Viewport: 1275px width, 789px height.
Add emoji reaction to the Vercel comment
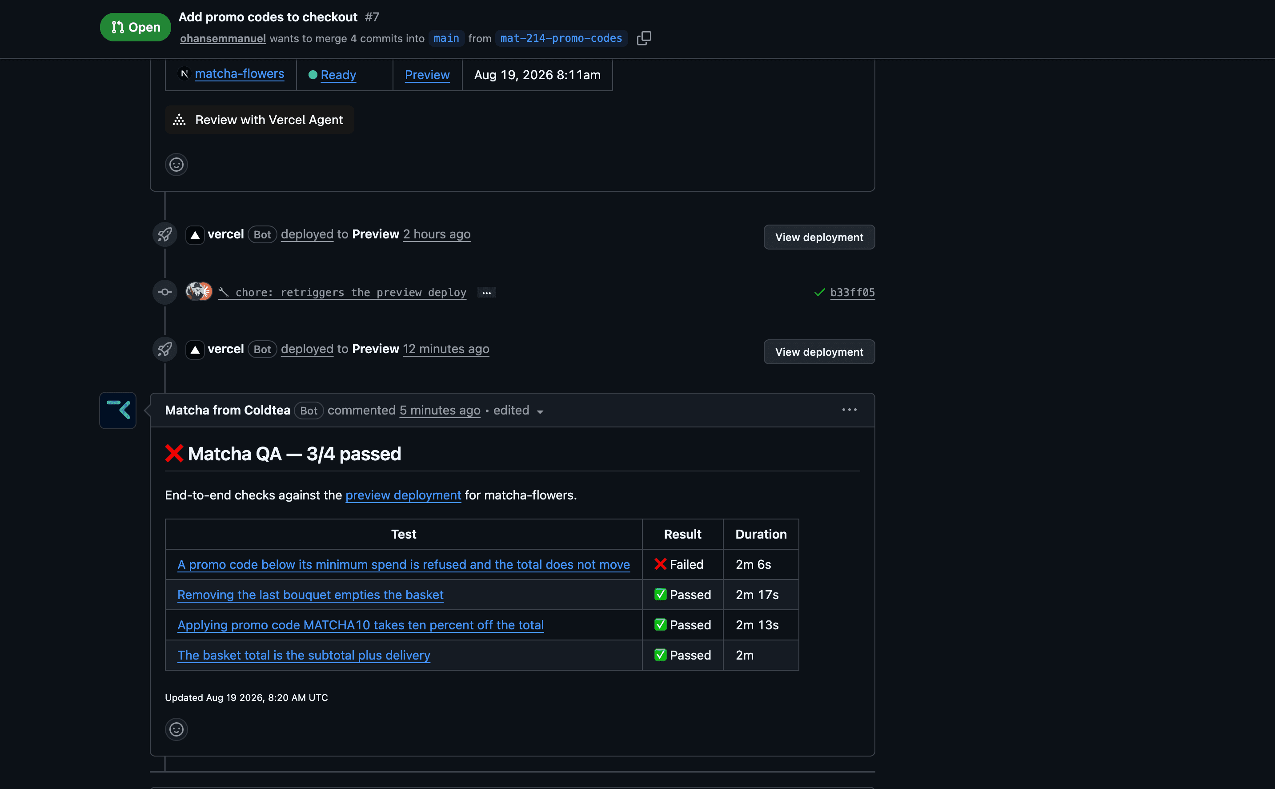click(x=176, y=165)
